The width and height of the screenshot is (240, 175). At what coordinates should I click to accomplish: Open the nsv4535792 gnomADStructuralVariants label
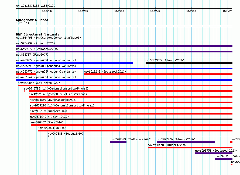click(x=46, y=66)
